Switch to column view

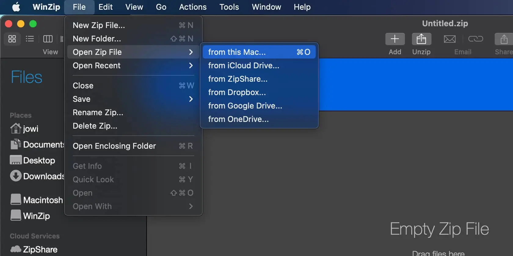(48, 39)
